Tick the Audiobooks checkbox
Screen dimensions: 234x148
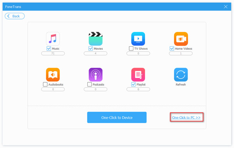45,84
